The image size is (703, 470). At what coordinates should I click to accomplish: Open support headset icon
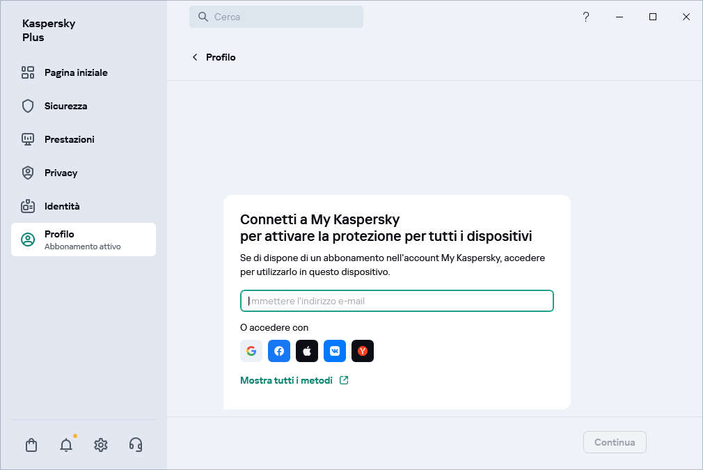tap(136, 445)
